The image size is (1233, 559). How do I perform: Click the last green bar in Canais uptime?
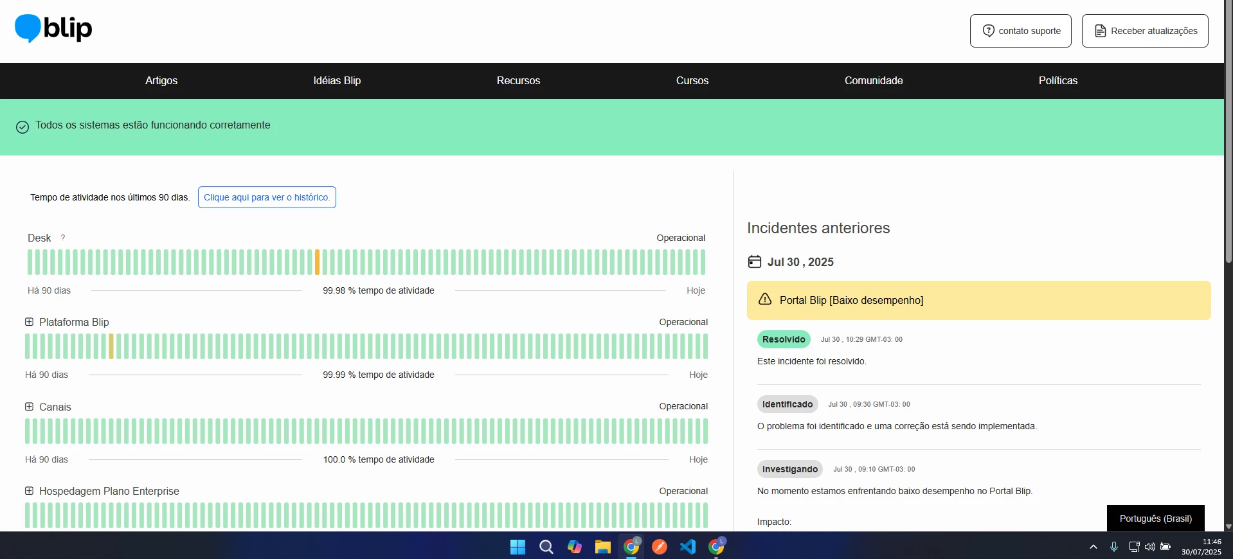705,431
